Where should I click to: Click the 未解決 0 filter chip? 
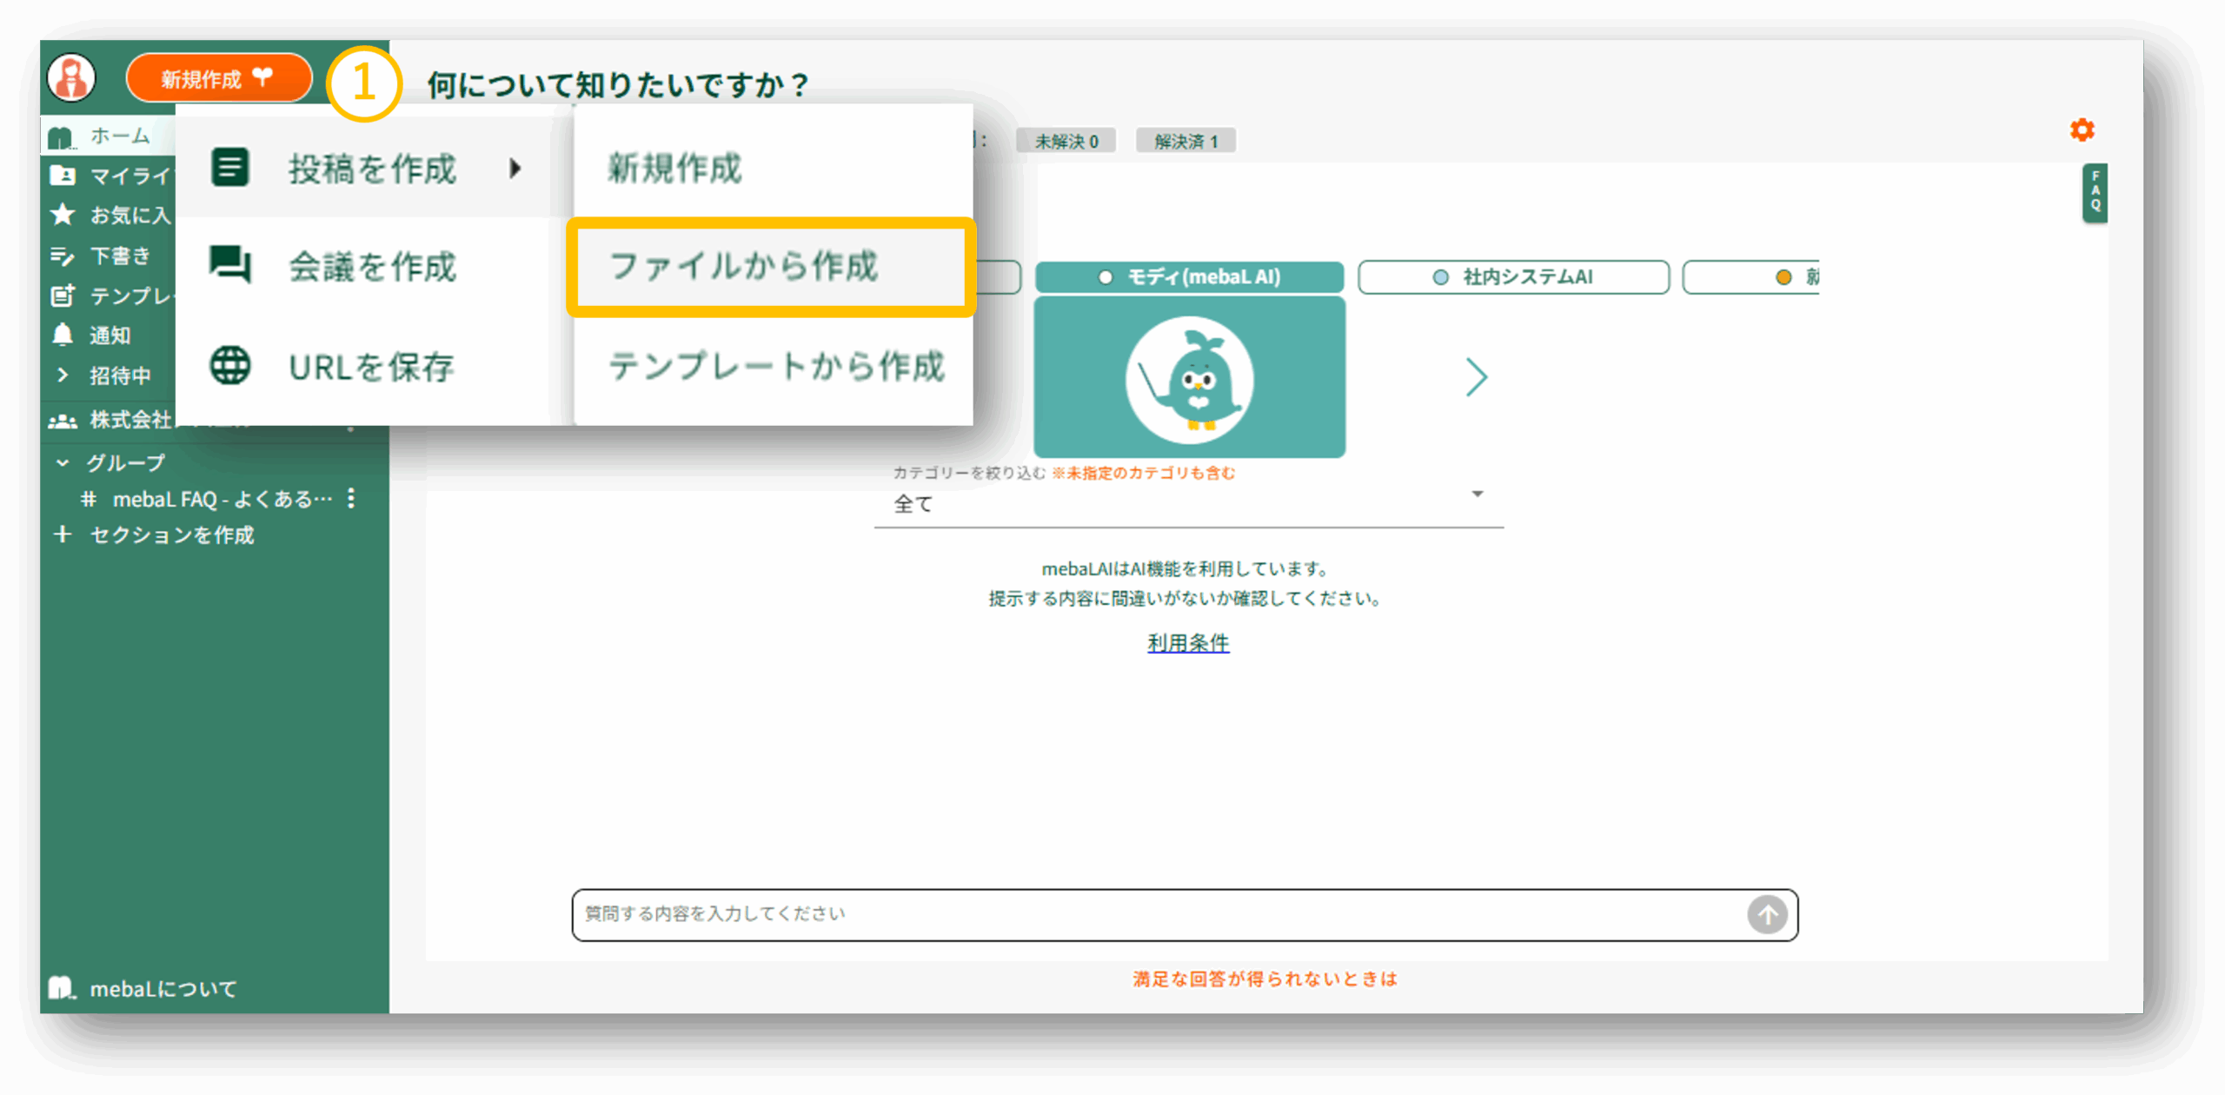point(1066,141)
